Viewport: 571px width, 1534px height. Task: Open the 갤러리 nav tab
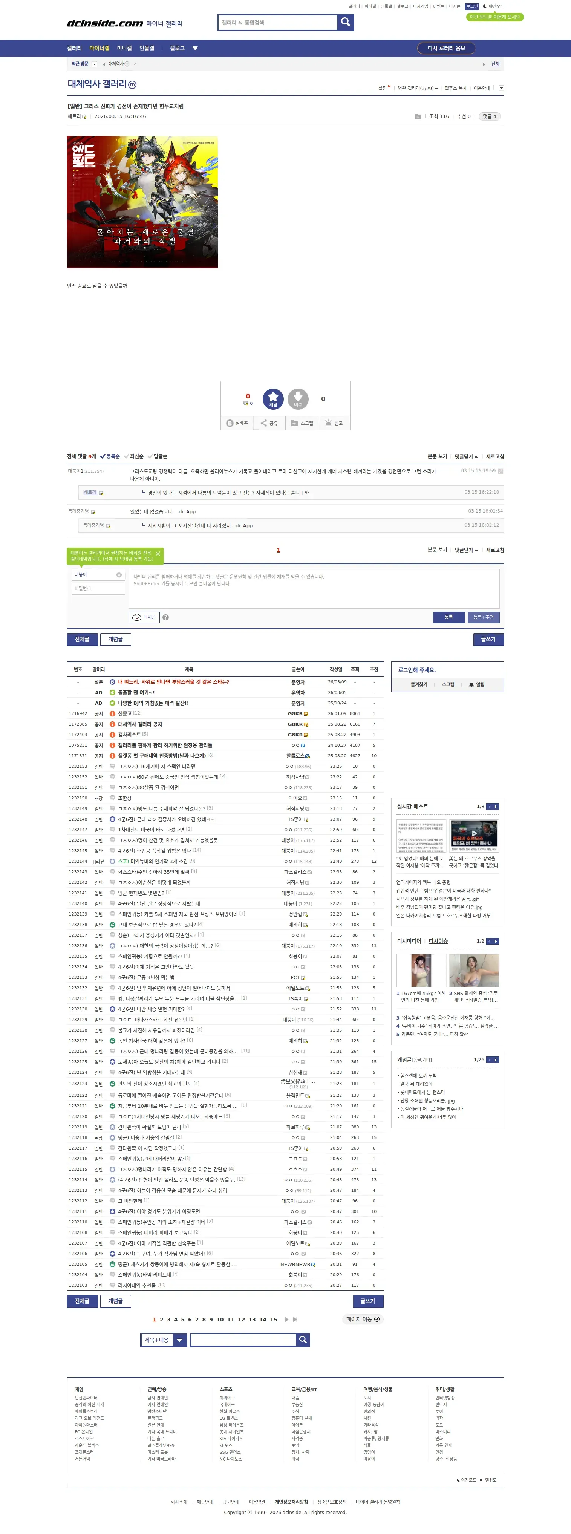tap(74, 48)
